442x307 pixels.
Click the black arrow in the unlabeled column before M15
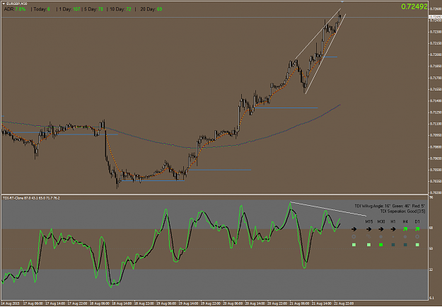click(x=354, y=229)
